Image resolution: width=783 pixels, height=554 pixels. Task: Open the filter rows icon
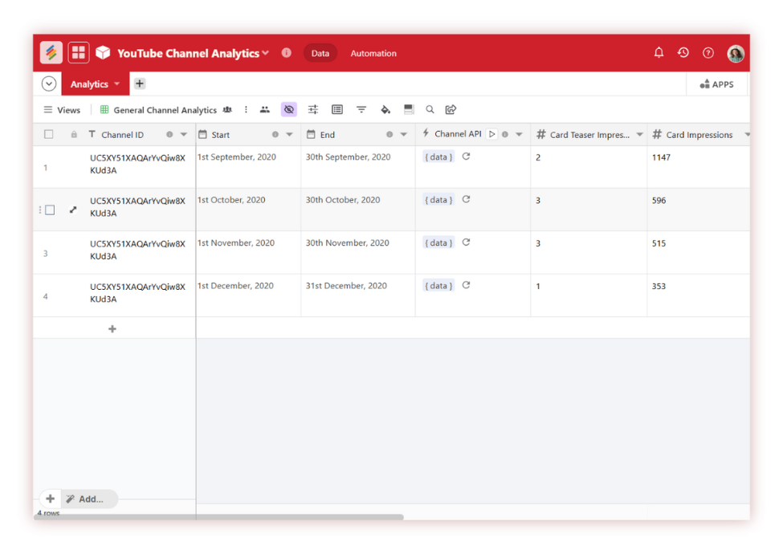coord(361,109)
